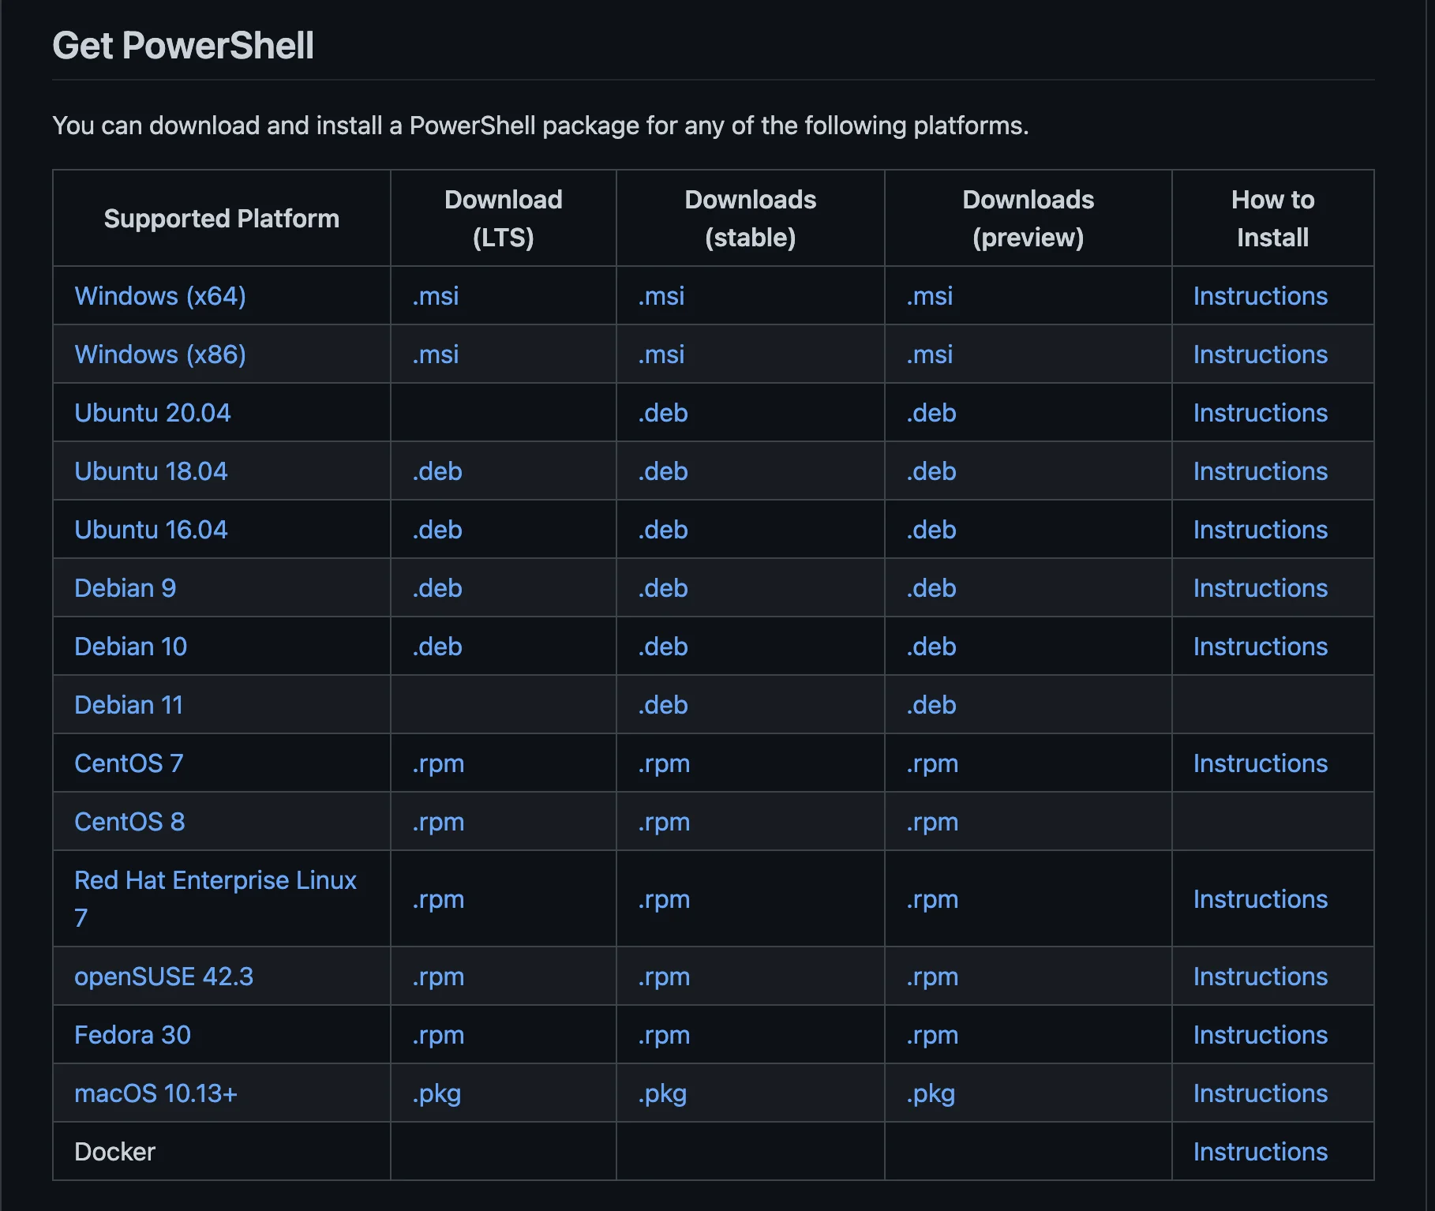This screenshot has height=1211, width=1435.
Task: Download the stable .deb for Ubuntu 18.04
Action: (662, 471)
